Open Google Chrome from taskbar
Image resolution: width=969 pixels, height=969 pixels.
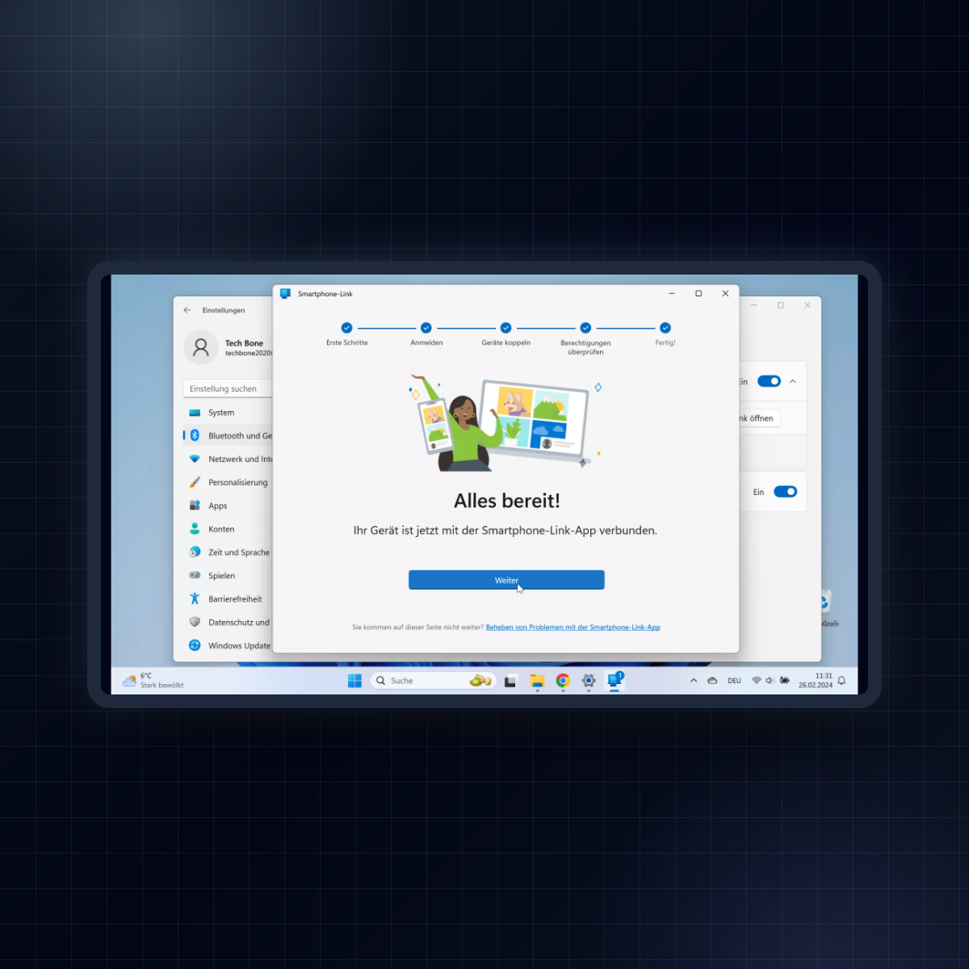(563, 681)
